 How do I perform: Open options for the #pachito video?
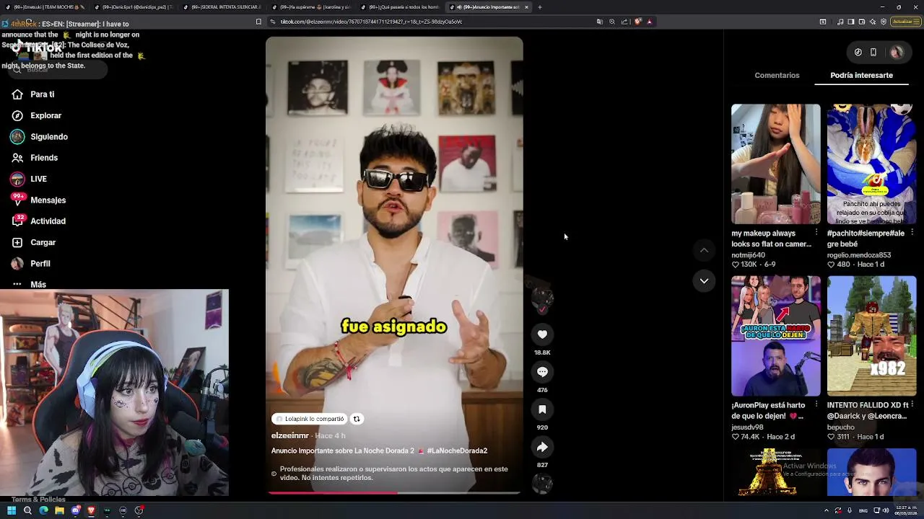[x=912, y=233]
